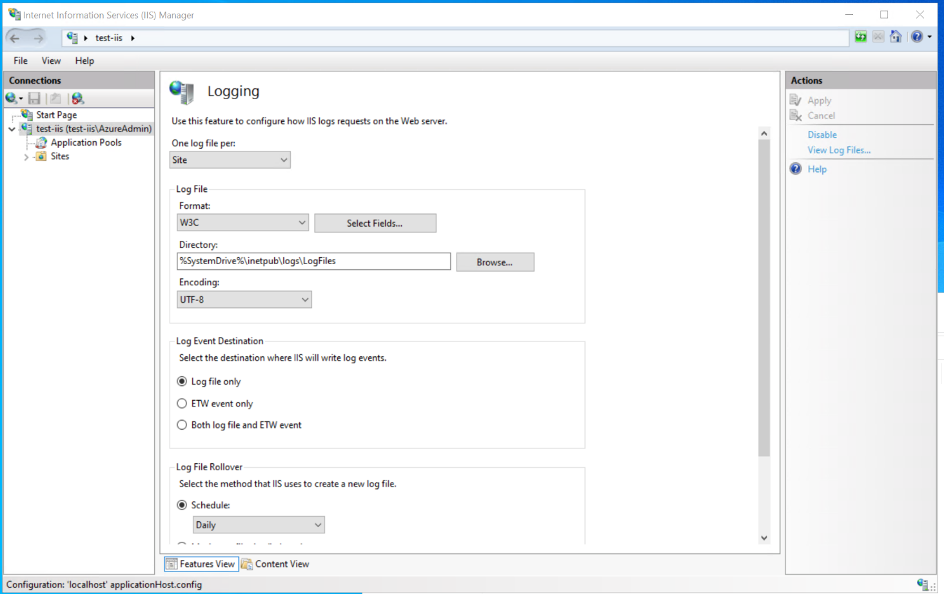Click the Help icon in Actions pane
This screenshot has height=594, width=944.
pos(796,169)
